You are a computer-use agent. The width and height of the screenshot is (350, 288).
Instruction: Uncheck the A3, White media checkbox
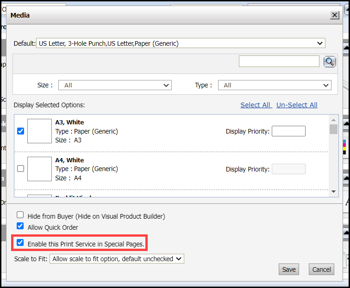pos(20,131)
